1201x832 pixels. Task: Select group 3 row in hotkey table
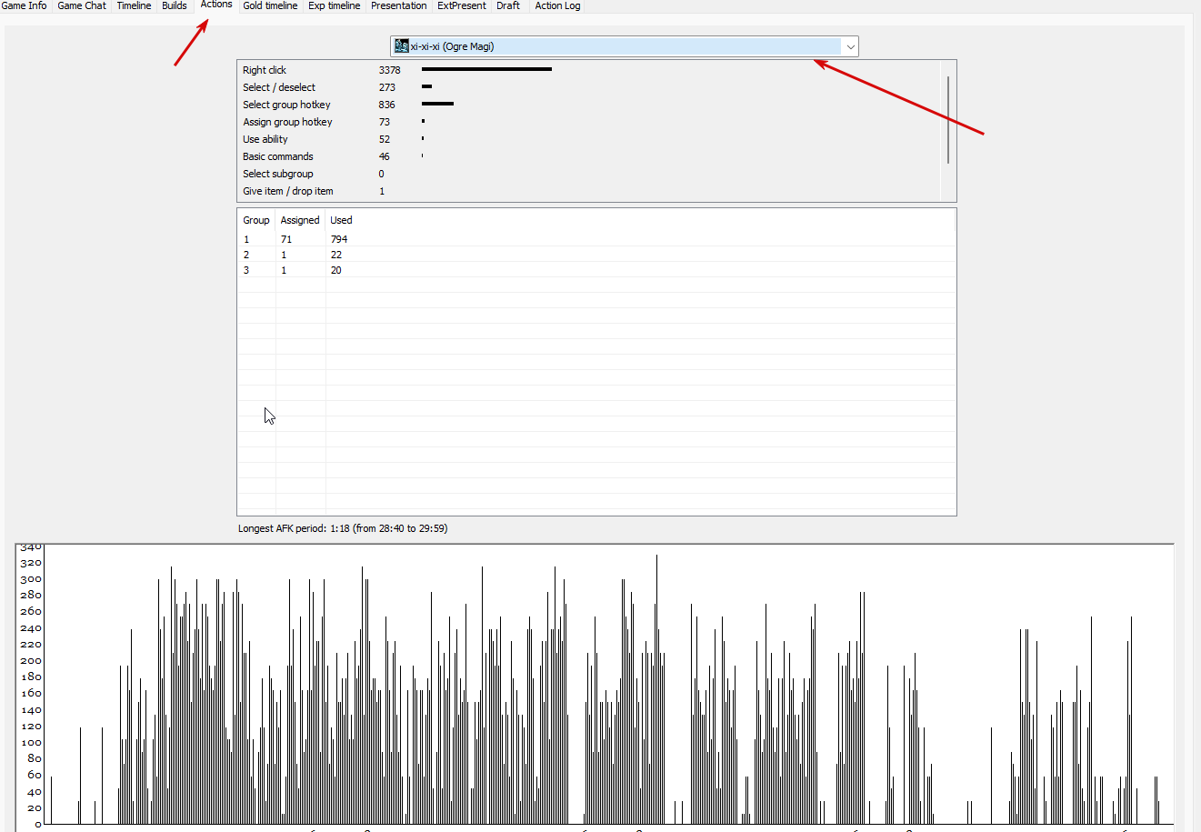pyautogui.click(x=596, y=270)
